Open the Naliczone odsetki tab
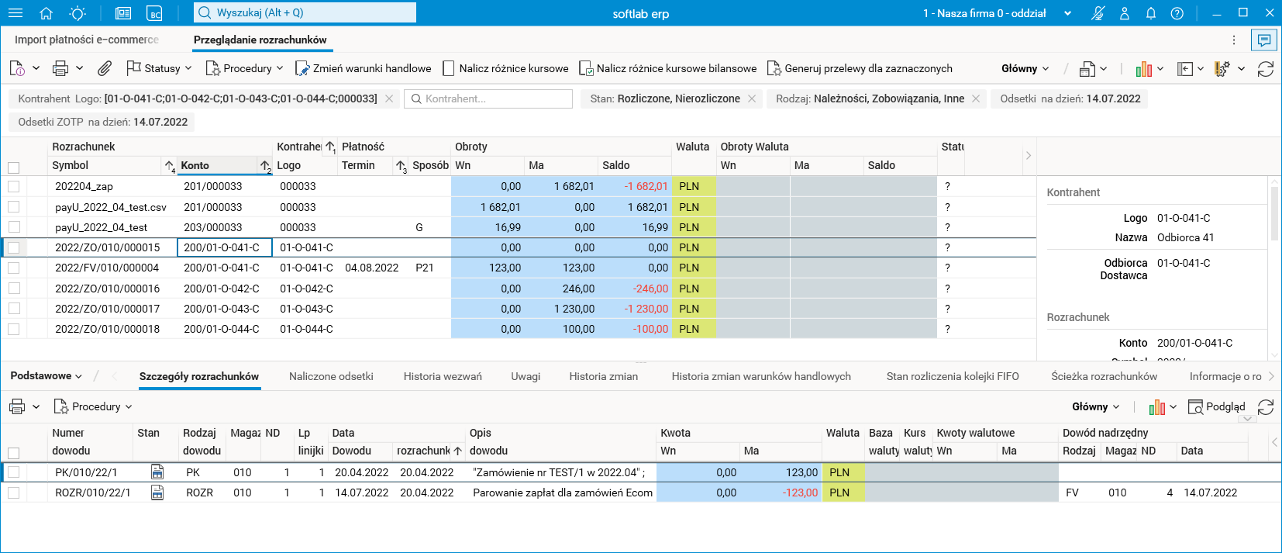 click(x=331, y=376)
